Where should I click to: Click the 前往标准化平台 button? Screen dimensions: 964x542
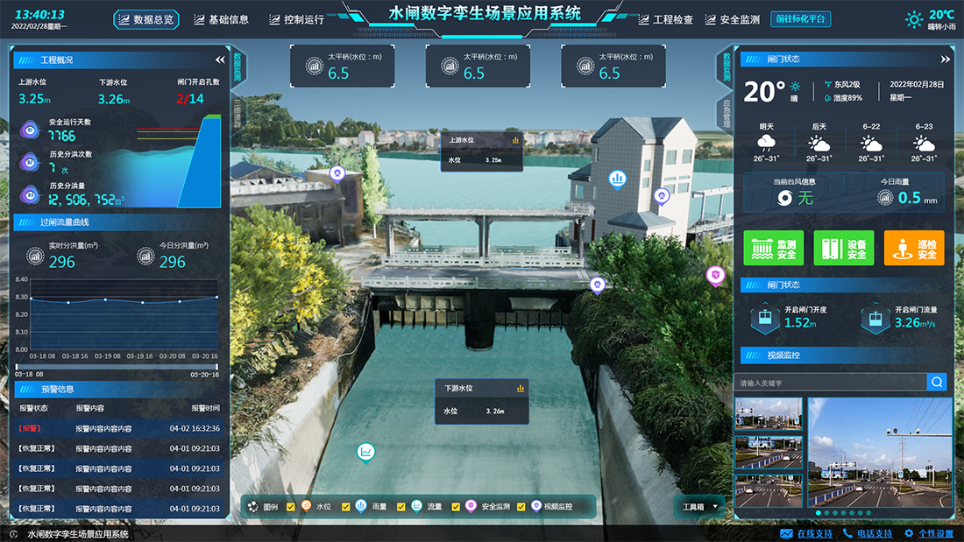click(x=800, y=19)
